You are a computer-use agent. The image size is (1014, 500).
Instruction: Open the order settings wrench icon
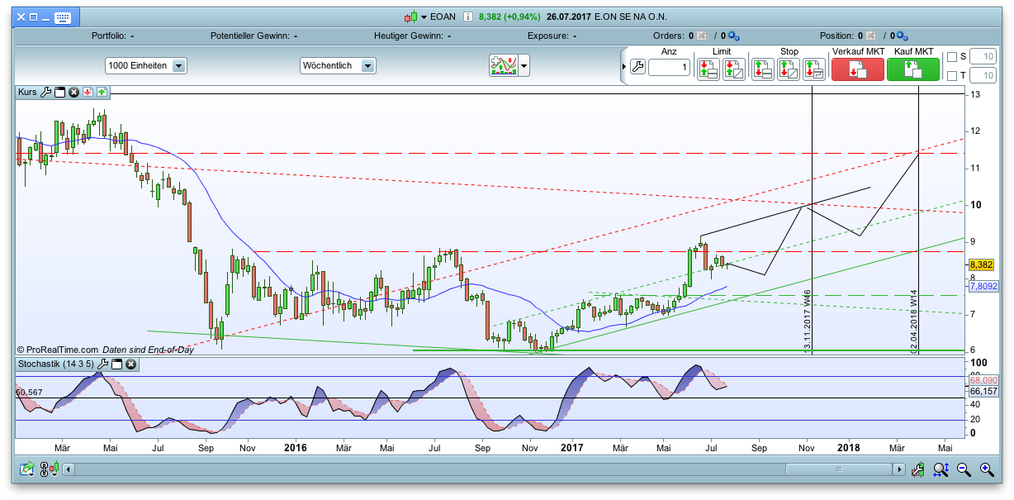click(x=637, y=68)
